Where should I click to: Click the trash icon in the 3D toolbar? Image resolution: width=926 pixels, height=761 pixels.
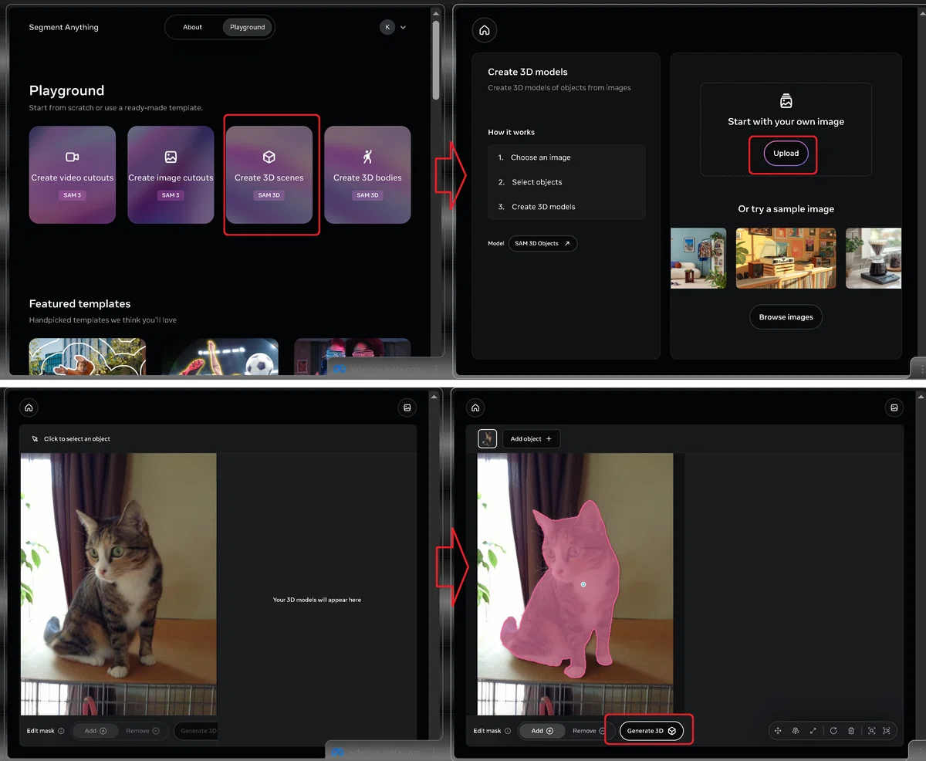(850, 731)
